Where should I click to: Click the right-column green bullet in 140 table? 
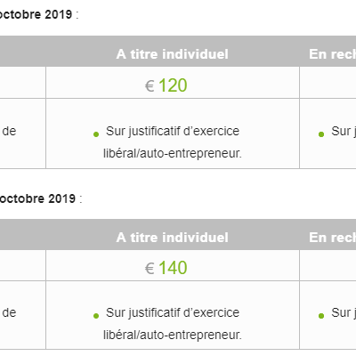click(321, 316)
